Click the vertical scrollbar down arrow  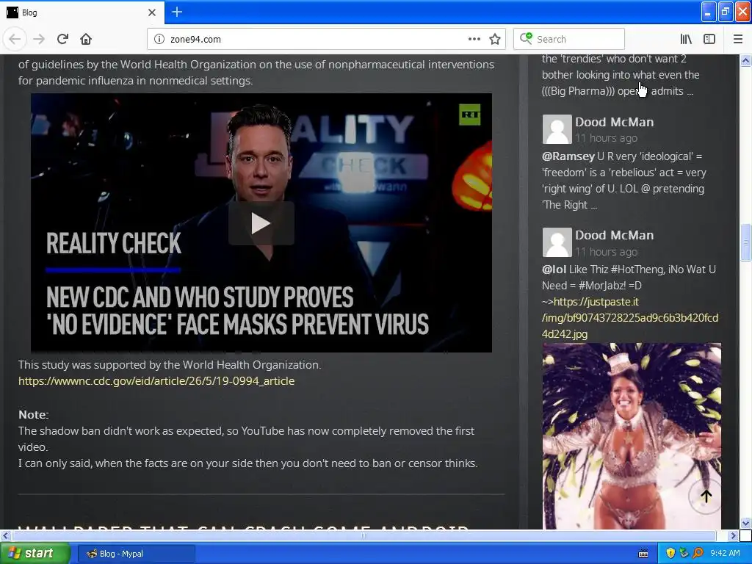click(x=746, y=522)
